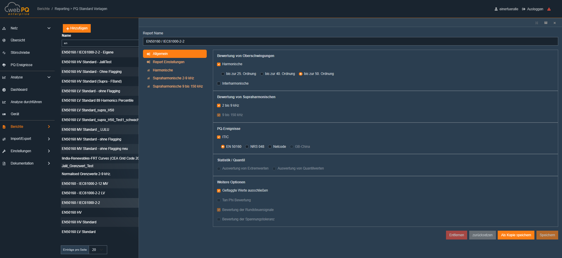
Task: Select bis zur 25. Ordnung radio option
Action: click(223, 74)
